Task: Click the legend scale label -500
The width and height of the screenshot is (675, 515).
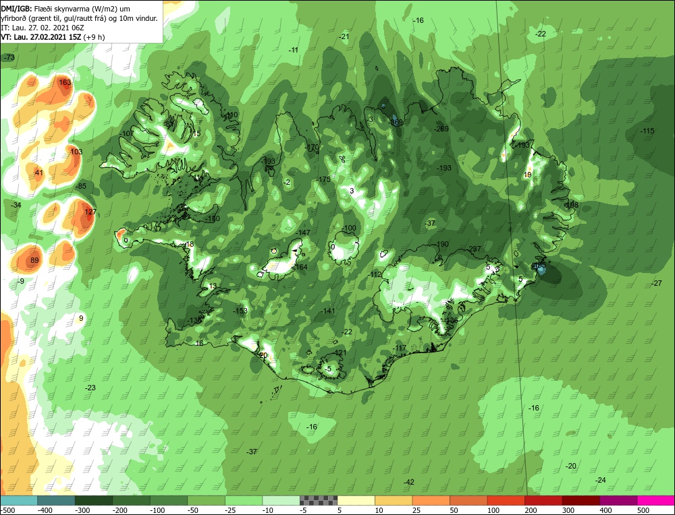Action: pos(8,510)
